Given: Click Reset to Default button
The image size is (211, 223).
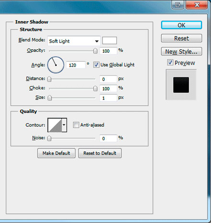Looking at the screenshot, I should point(100,153).
